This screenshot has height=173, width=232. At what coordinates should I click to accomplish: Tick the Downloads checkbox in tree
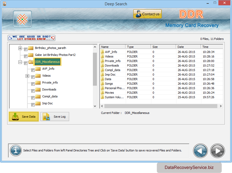[33, 91]
